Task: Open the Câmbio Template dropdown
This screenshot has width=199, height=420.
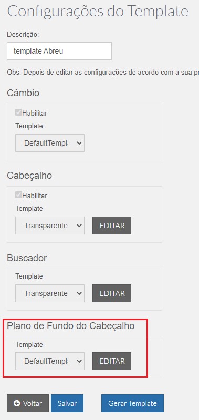Action: point(50,143)
